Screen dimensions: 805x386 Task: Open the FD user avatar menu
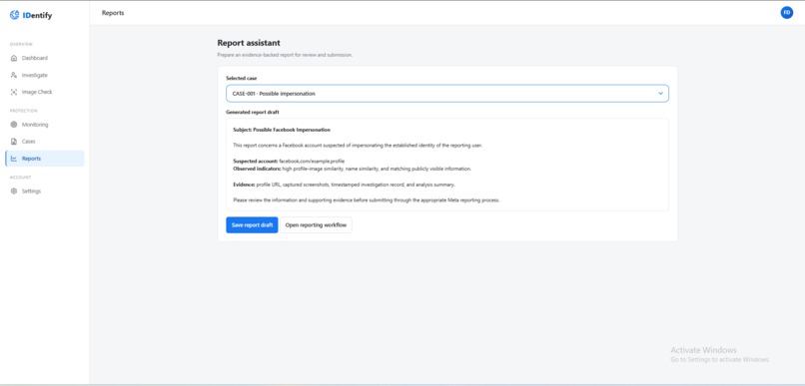click(x=786, y=13)
